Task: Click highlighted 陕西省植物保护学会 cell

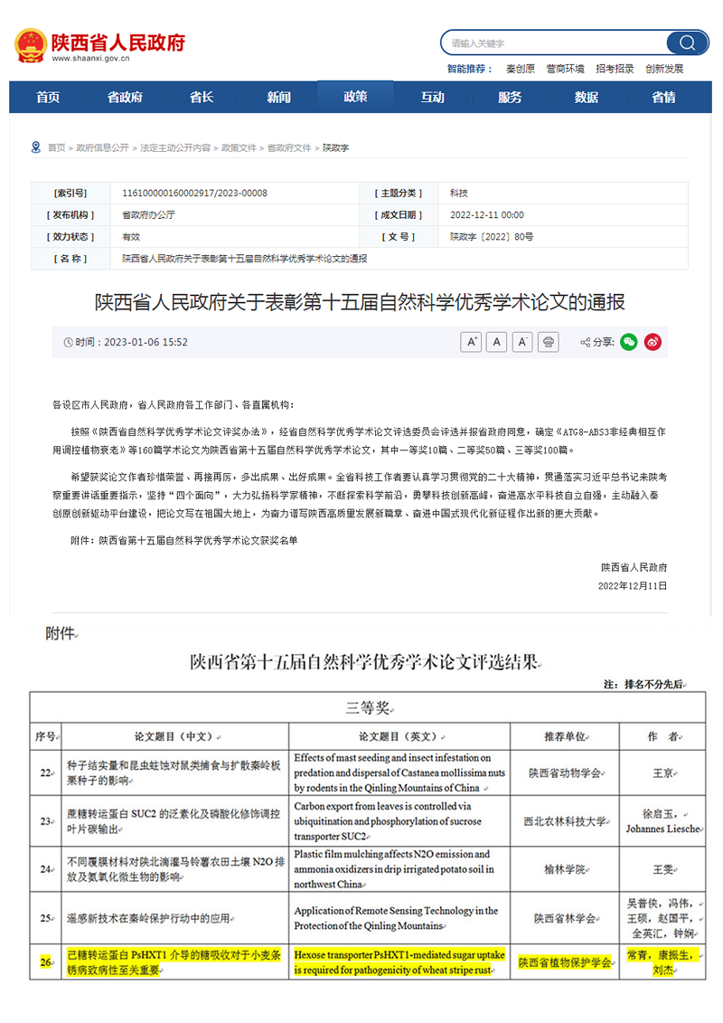Action: (566, 963)
